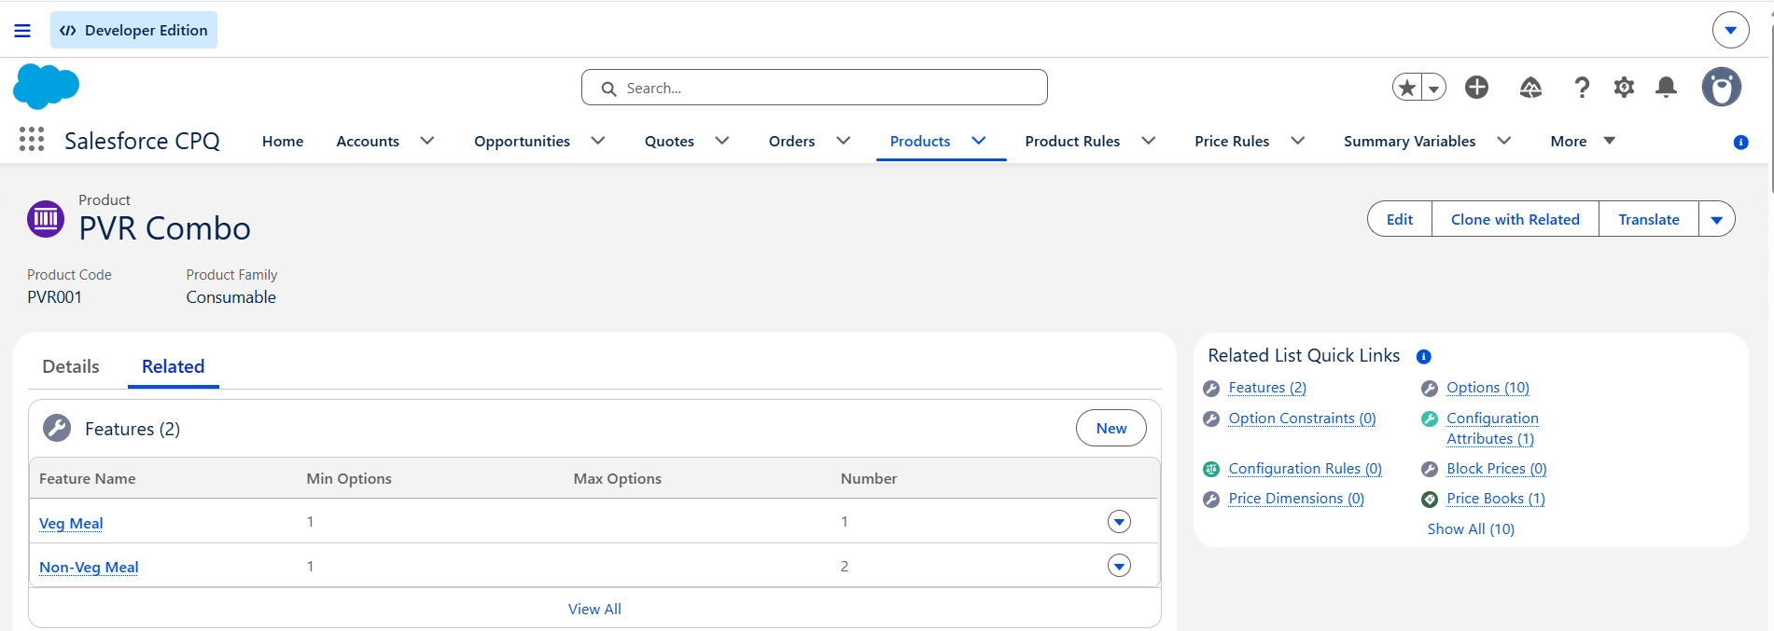1774x631 pixels.
Task: Click Show All (10) link
Action: [1471, 528]
